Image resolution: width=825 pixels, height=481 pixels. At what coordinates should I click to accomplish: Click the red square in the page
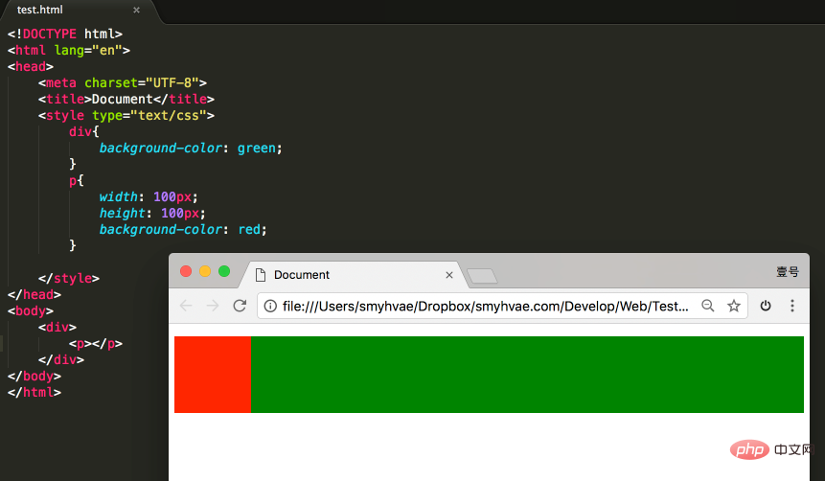213,375
